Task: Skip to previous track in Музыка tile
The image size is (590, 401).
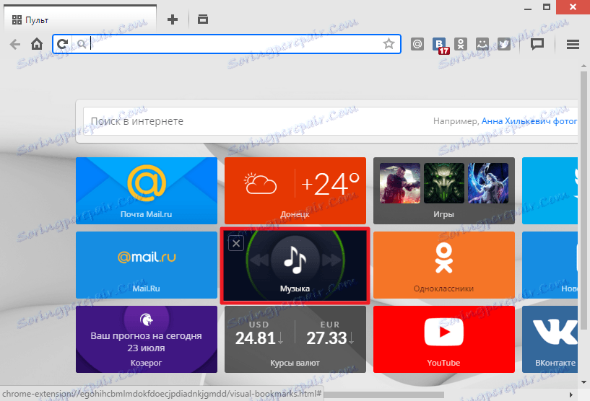Action: pyautogui.click(x=259, y=260)
